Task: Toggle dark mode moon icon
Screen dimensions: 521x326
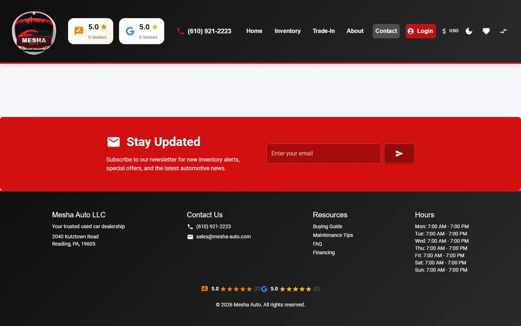Action: point(469,31)
